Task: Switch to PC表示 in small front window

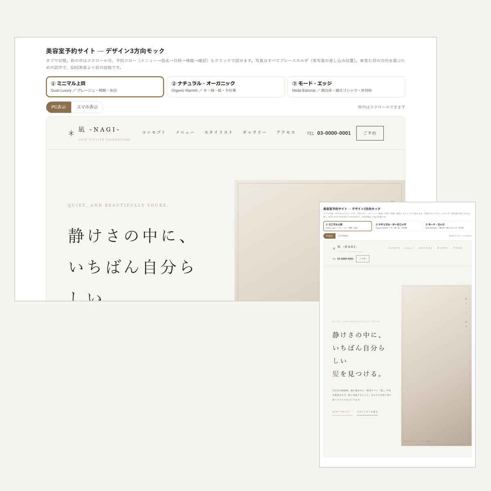Action: tap(329, 236)
